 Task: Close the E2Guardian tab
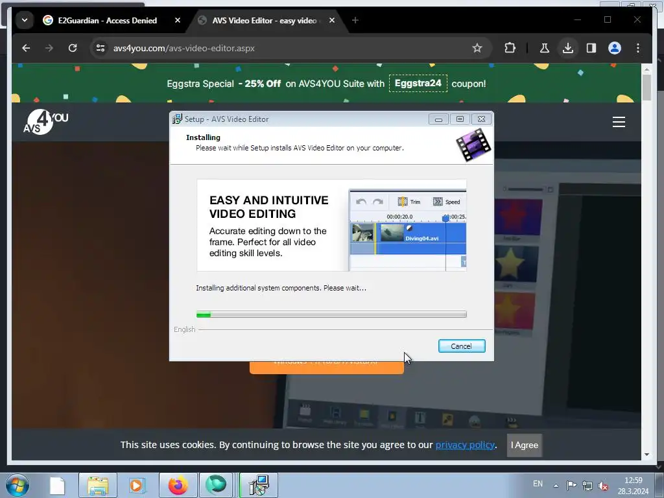click(x=178, y=20)
